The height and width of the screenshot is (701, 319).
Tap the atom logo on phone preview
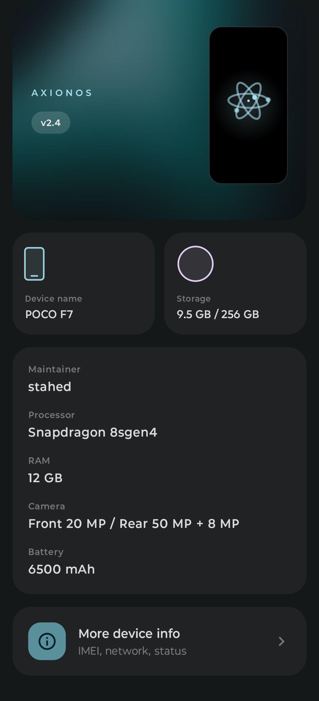tap(248, 101)
